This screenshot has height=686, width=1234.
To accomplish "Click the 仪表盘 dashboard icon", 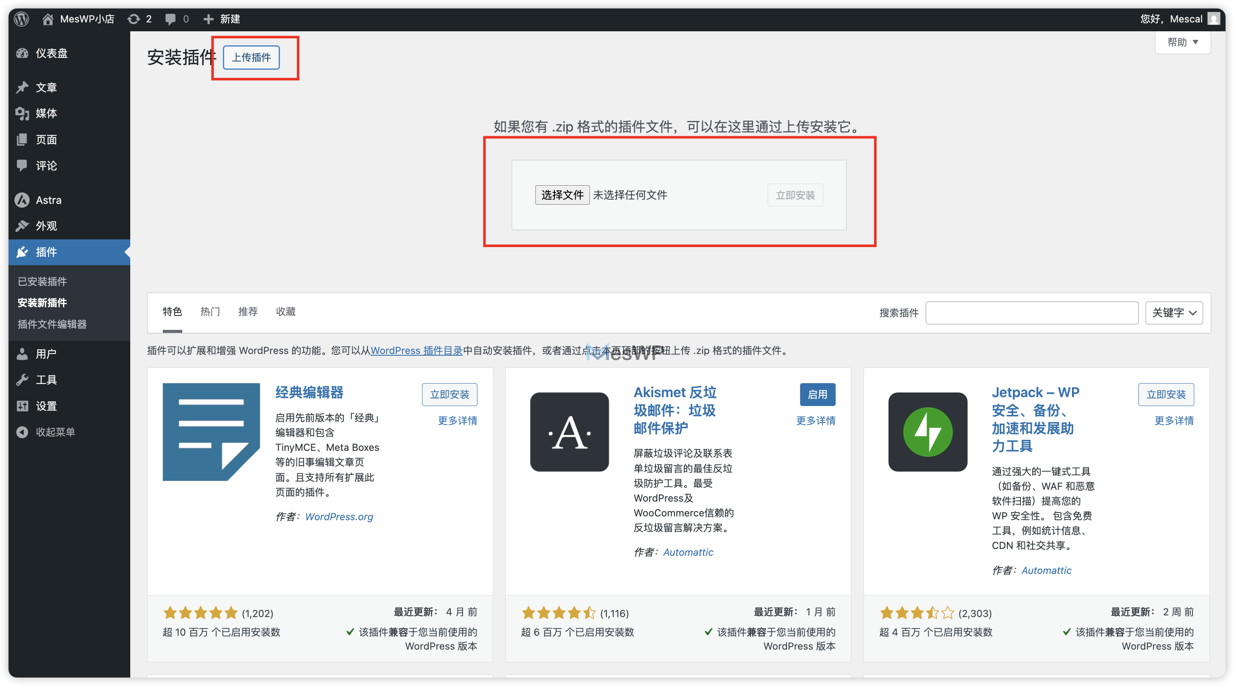I will pyautogui.click(x=22, y=53).
